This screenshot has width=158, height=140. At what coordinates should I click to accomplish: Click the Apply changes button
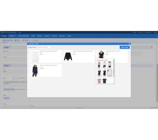point(125,47)
